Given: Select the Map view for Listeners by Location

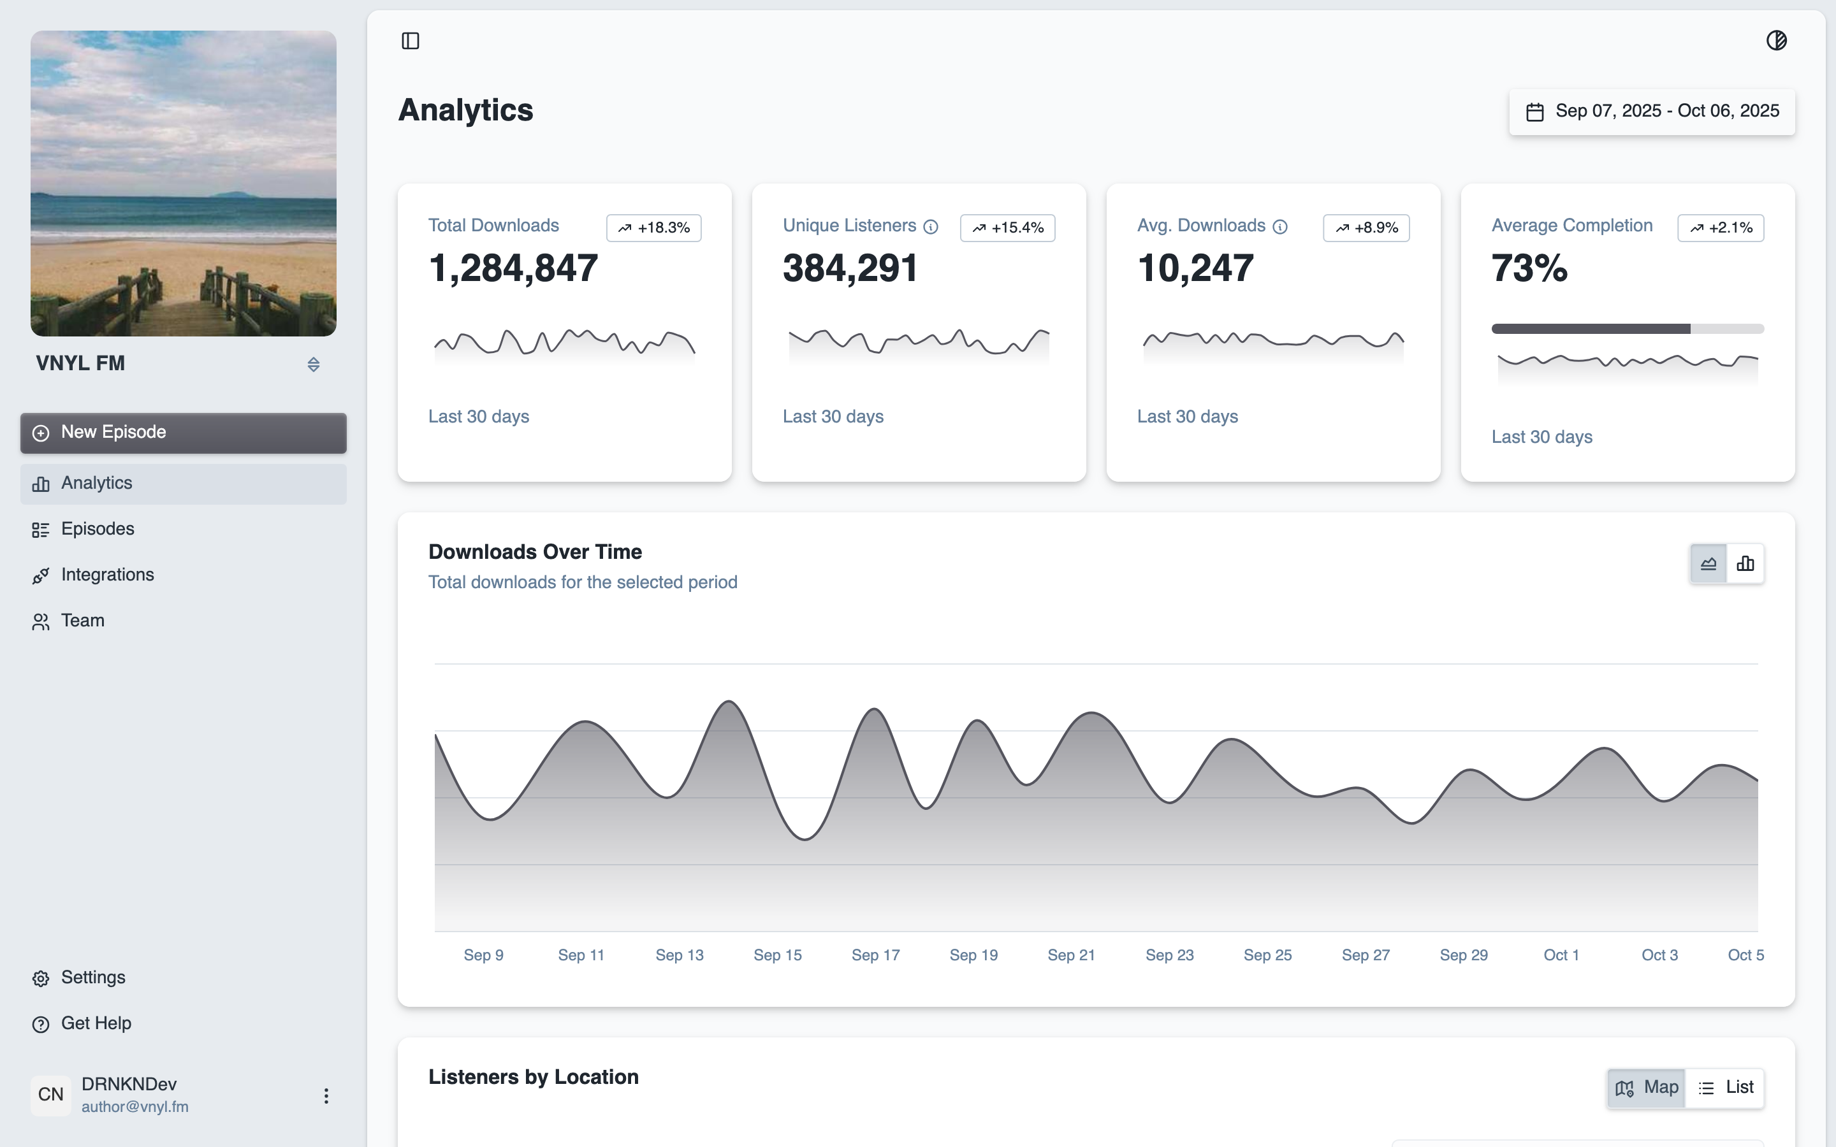Looking at the screenshot, I should 1645,1087.
